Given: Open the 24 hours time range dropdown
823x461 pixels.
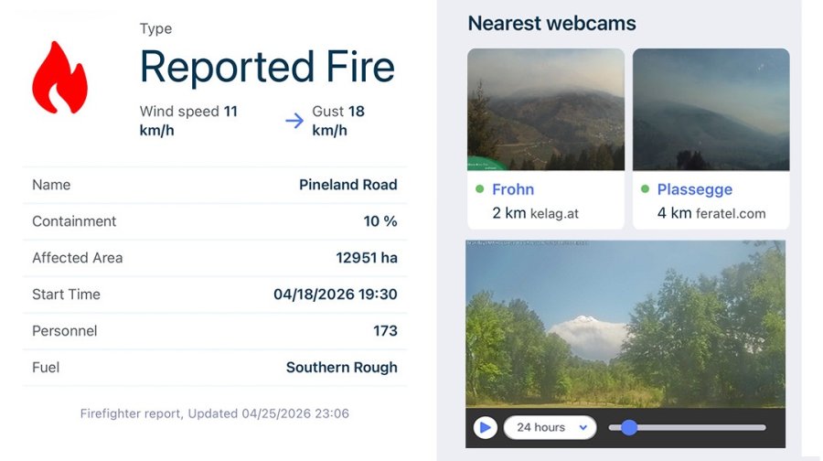Looking at the screenshot, I should (550, 427).
